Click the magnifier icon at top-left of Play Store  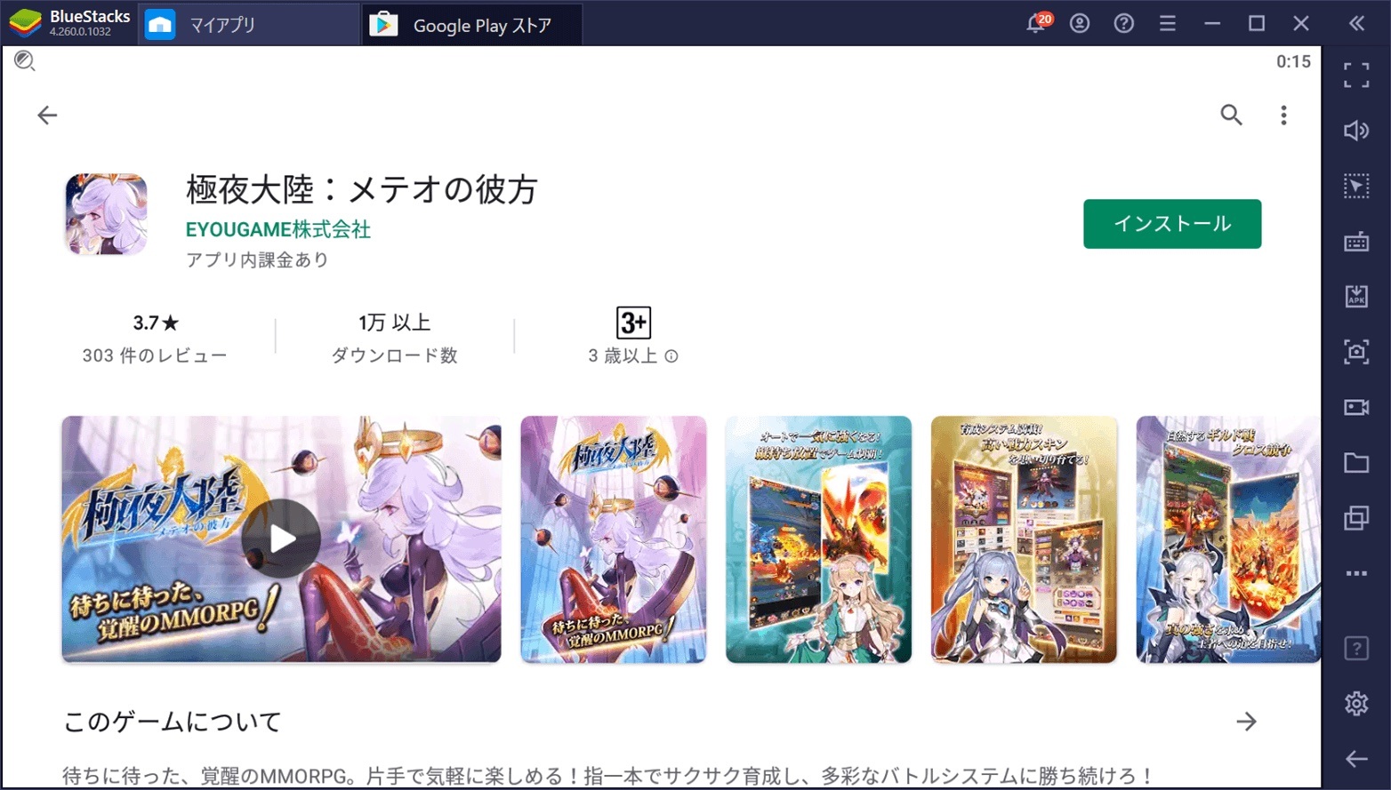point(24,60)
